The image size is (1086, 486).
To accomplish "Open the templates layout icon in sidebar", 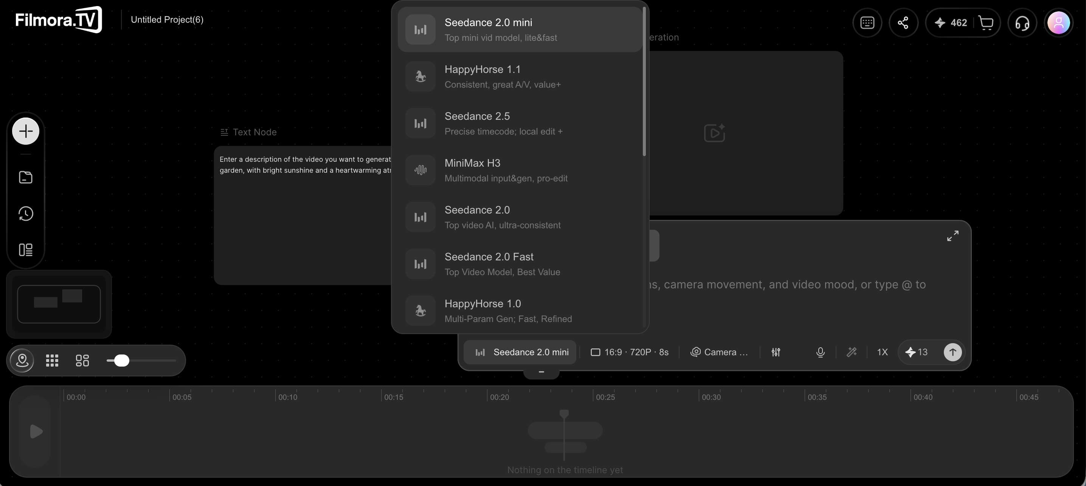I will tap(26, 250).
